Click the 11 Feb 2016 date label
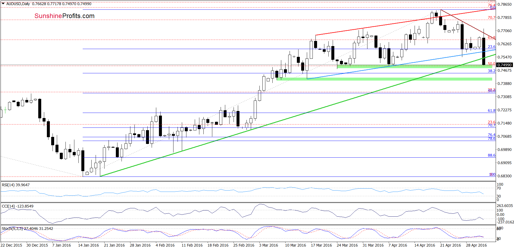Image resolution: width=514 pixels, height=249 pixels. click(192, 245)
